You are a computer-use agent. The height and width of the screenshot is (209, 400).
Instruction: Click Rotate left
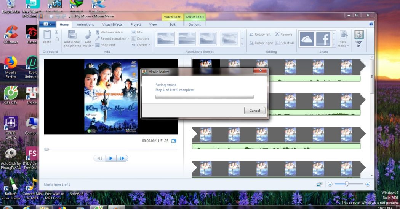(x=260, y=34)
